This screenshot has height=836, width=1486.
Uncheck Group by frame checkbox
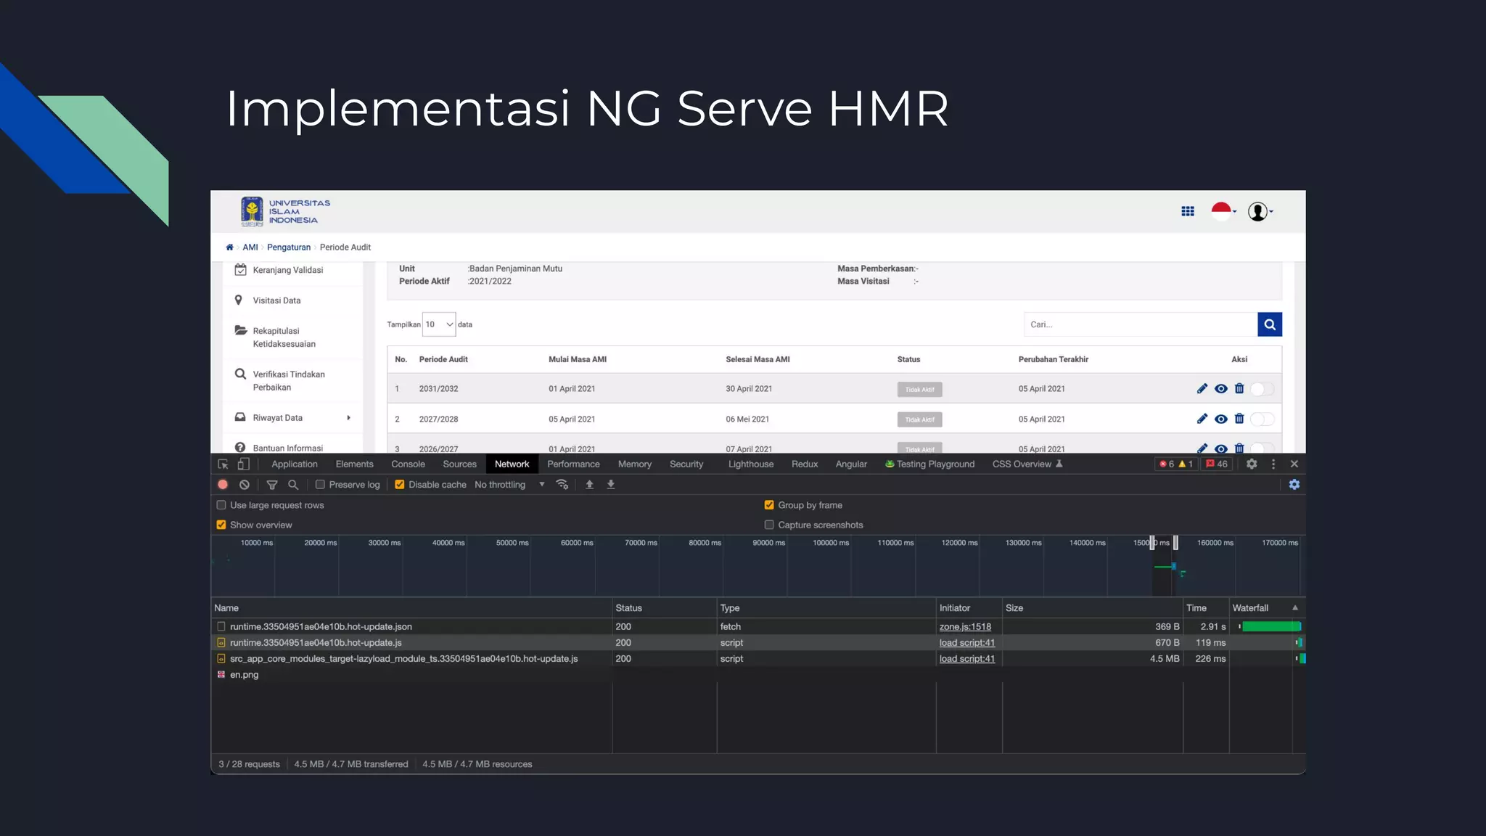pos(769,505)
